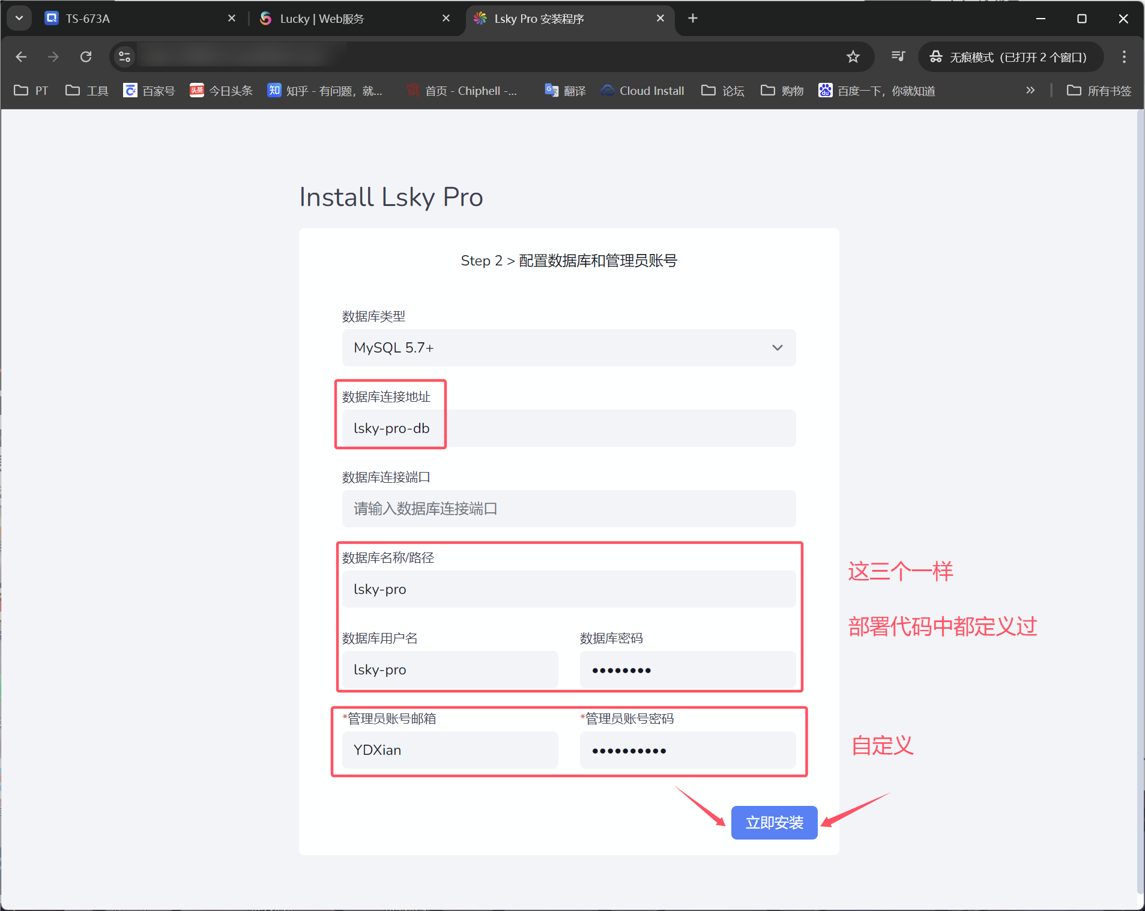Screen dimensions: 1145x911
Task: Open the 工具 bookmark folder
Action: pyautogui.click(x=87, y=91)
